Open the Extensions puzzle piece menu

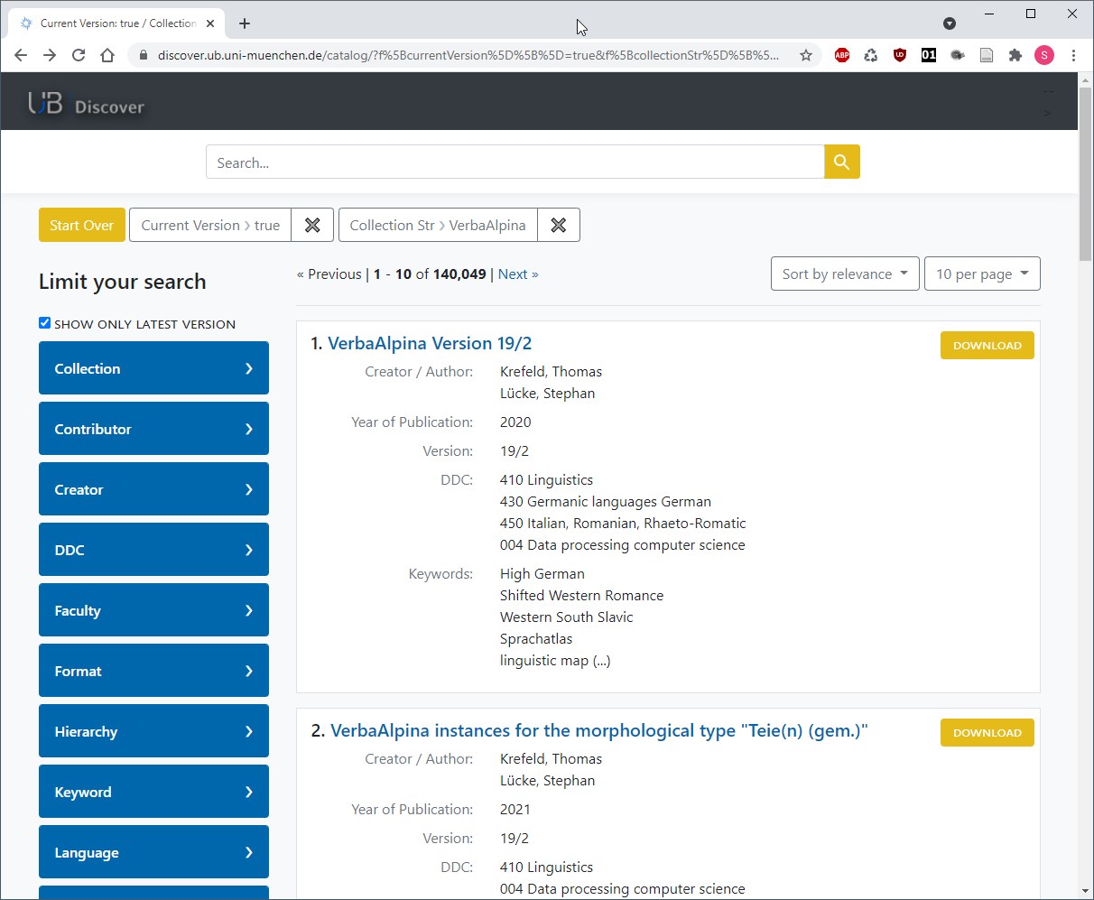click(1015, 55)
